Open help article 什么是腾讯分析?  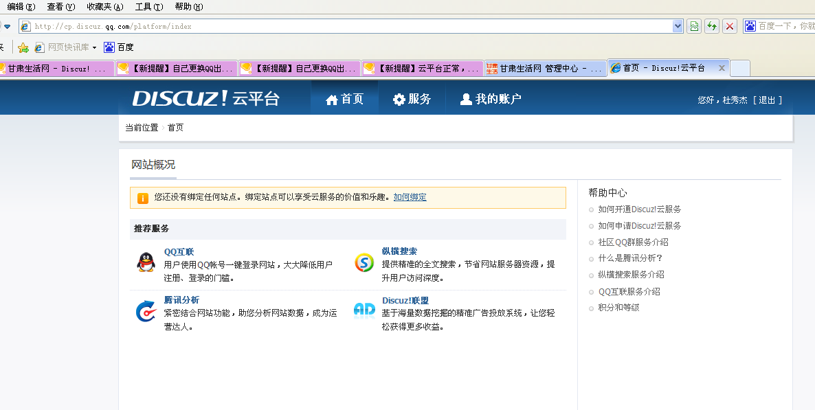[x=630, y=258]
